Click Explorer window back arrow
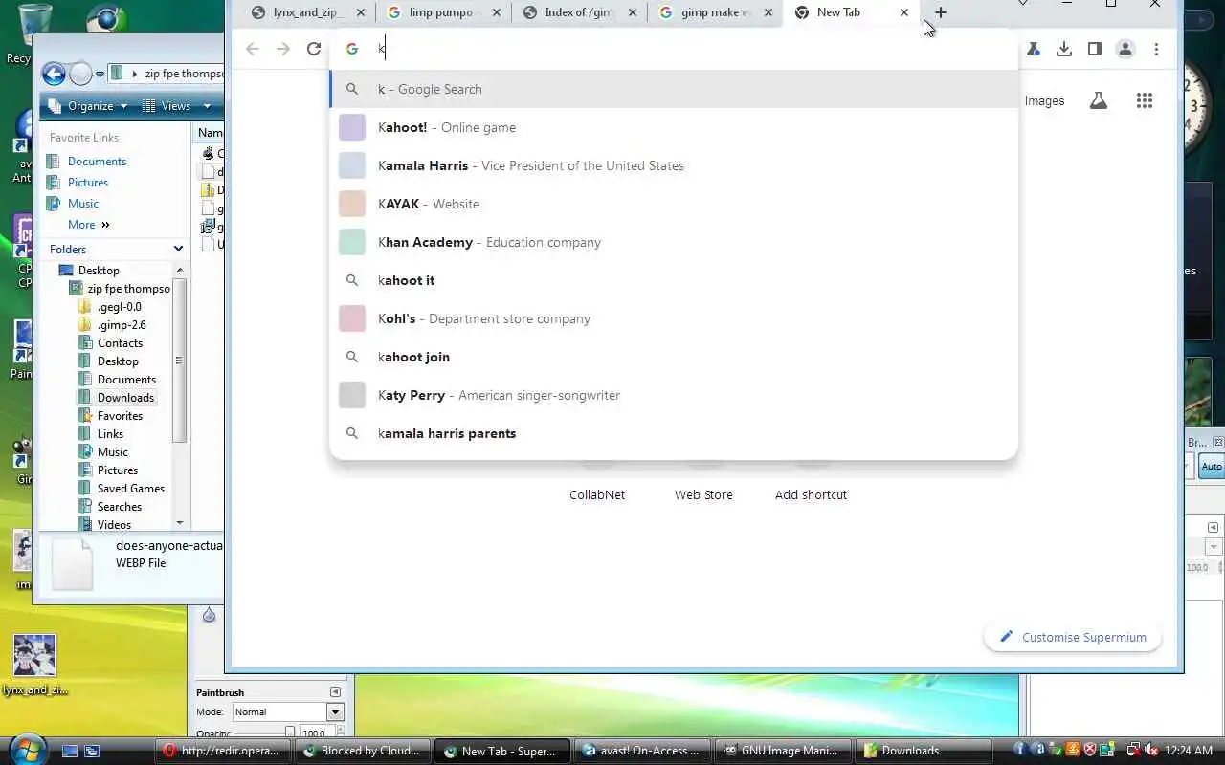Viewport: 1225px width, 765px height. (55, 74)
